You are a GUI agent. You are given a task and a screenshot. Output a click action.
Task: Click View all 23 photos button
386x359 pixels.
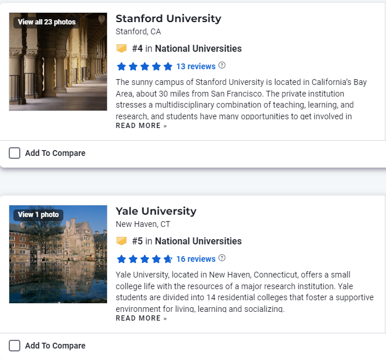pyautogui.click(x=47, y=22)
